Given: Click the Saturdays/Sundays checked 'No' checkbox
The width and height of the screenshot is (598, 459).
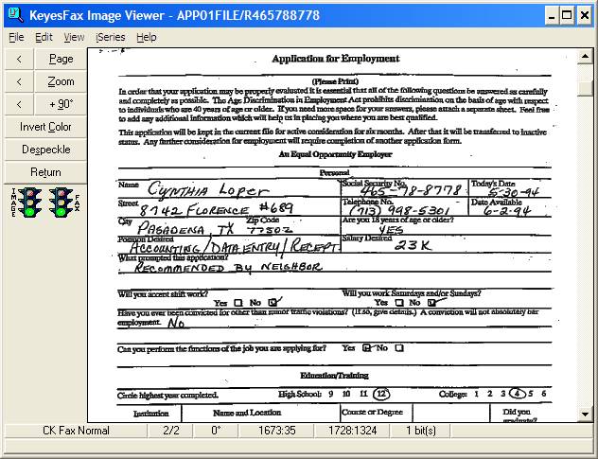Looking at the screenshot, I should (431, 303).
